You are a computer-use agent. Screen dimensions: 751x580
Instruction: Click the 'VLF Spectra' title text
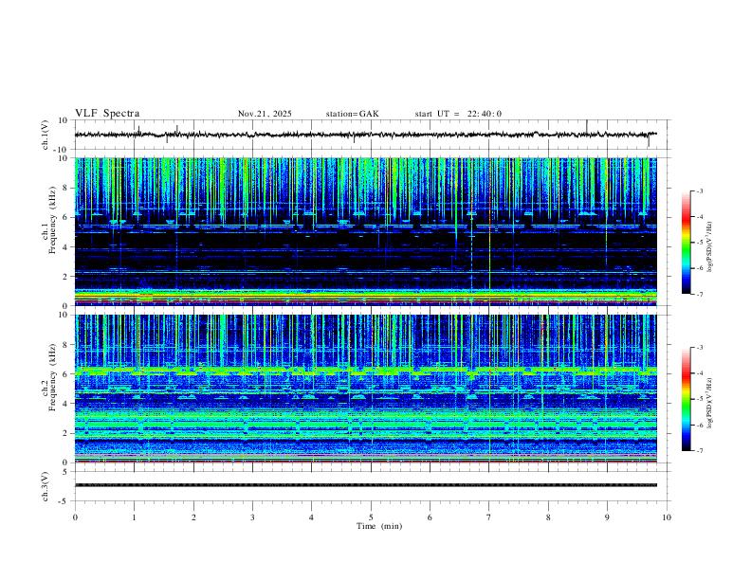coord(107,114)
